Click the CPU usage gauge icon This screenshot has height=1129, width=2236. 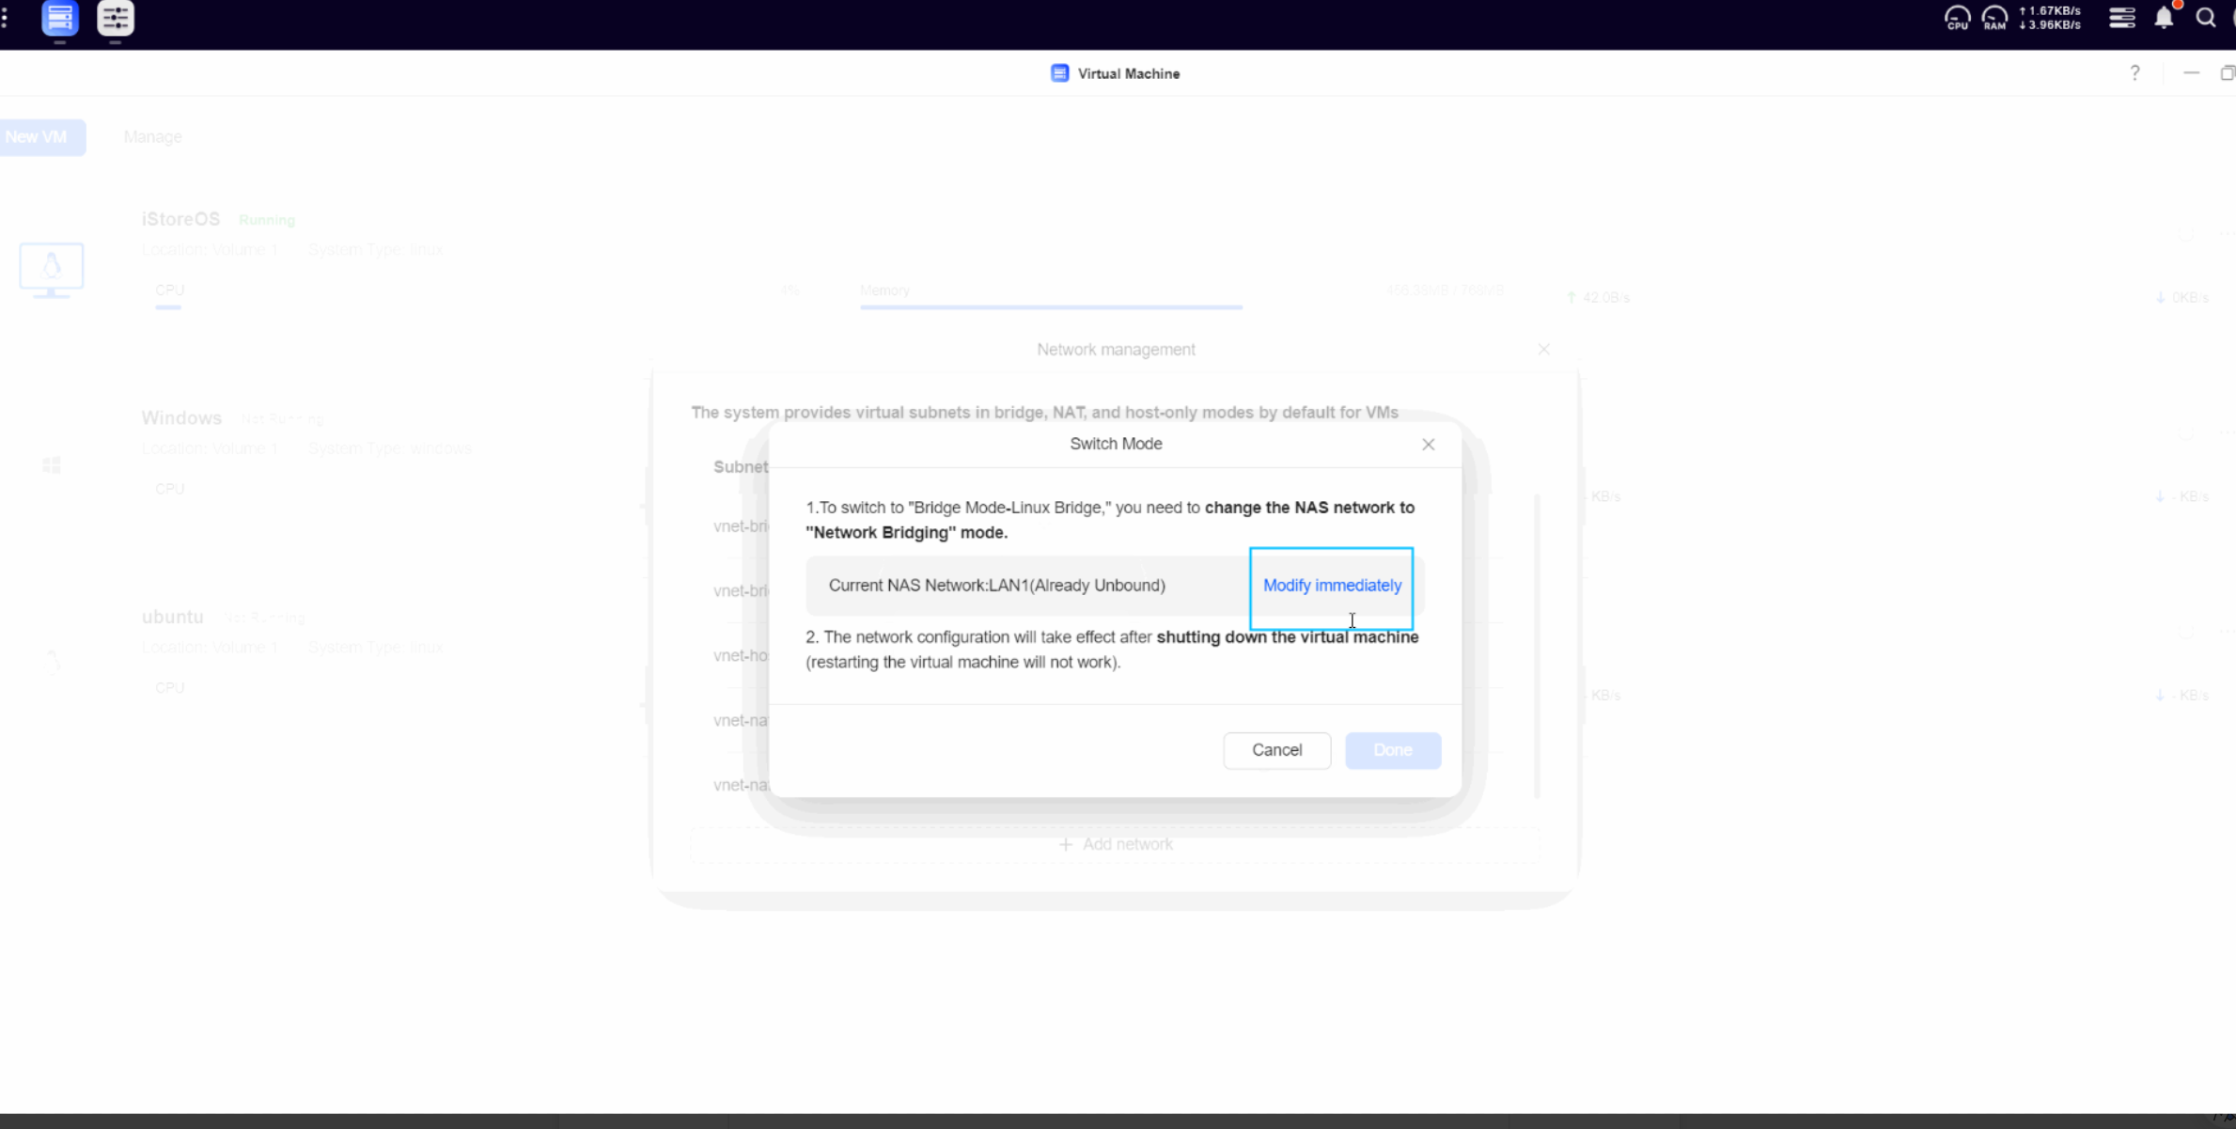1957,18
